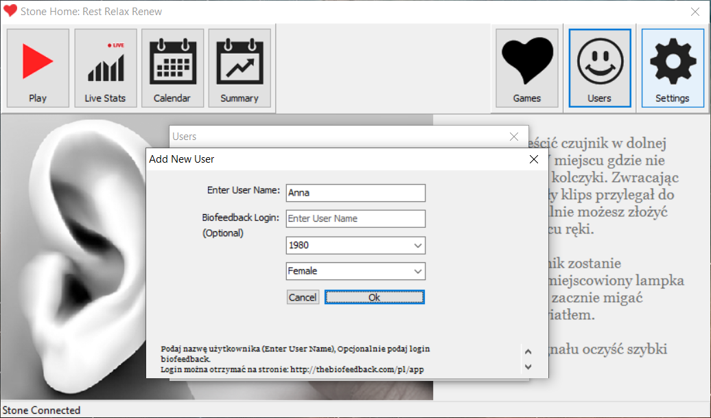The height and width of the screenshot is (418, 711).
Task: Click the red heart app icon
Action: (x=10, y=12)
